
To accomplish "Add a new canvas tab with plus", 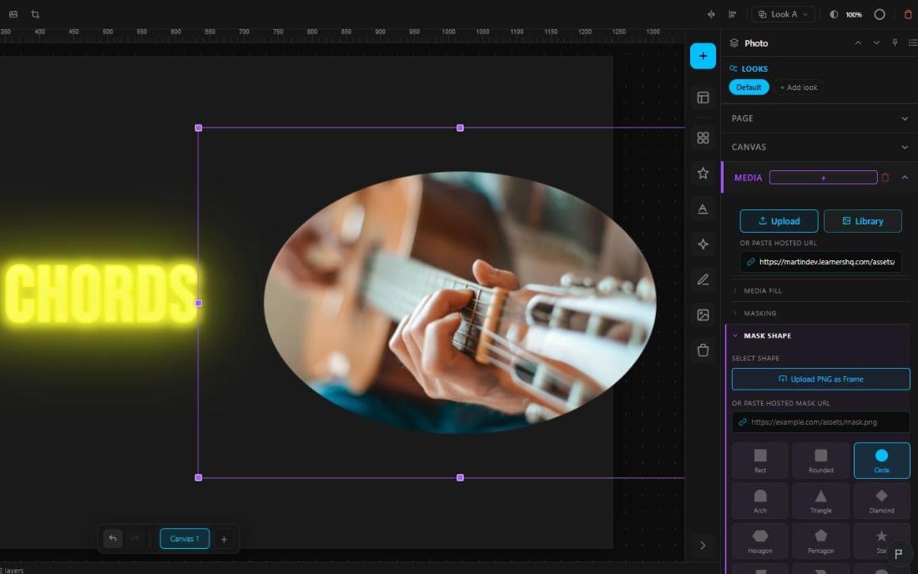I will [x=224, y=539].
